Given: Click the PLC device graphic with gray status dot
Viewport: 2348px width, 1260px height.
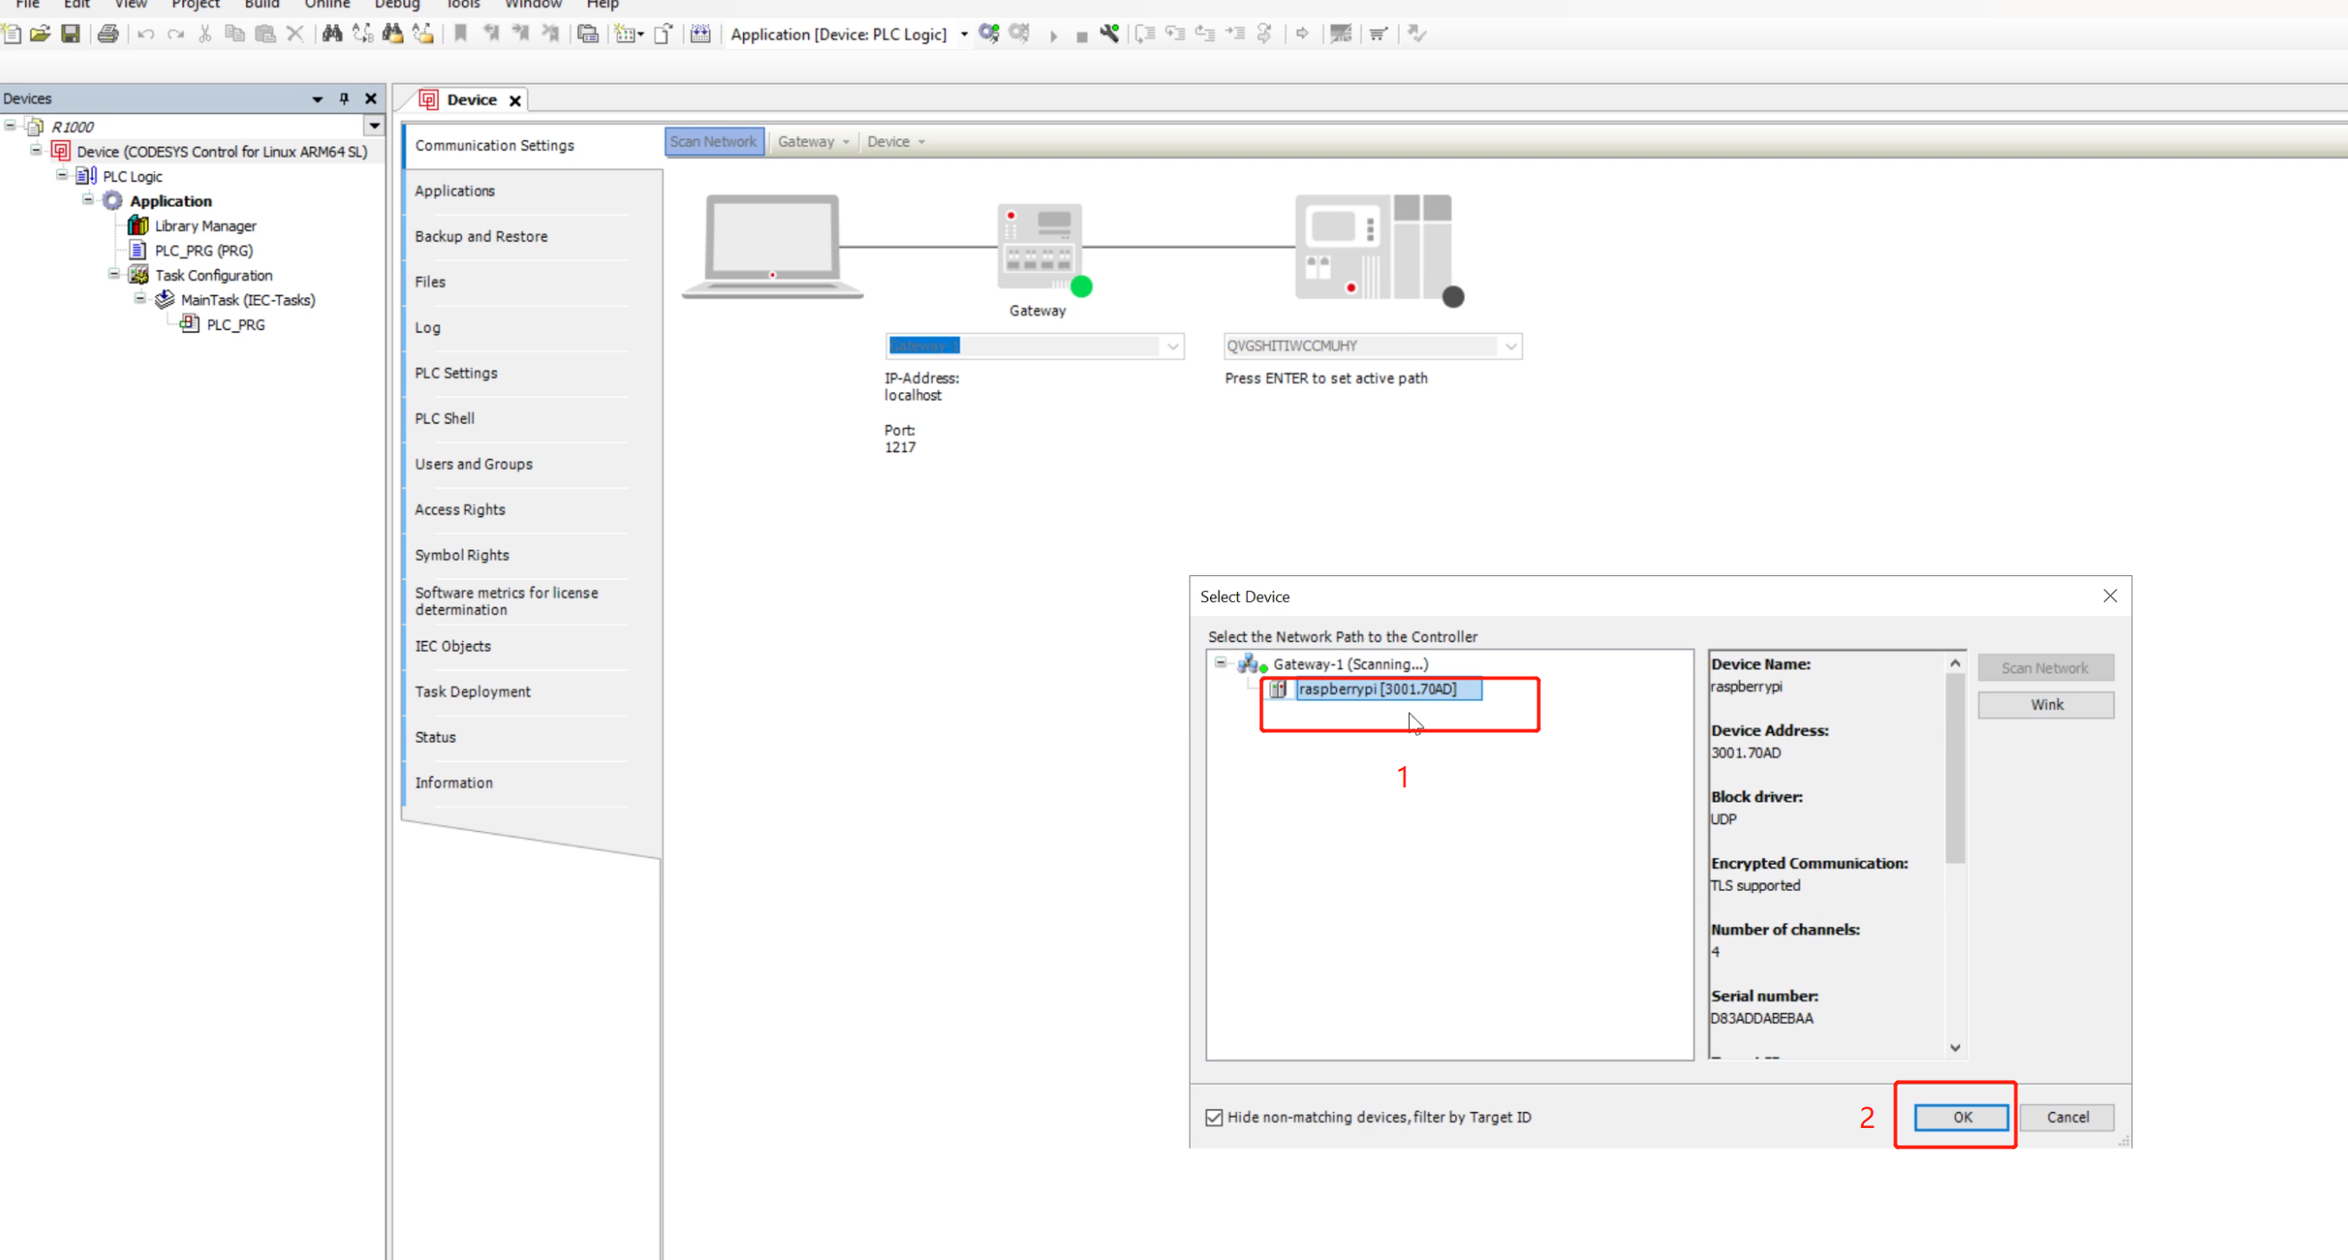Looking at the screenshot, I should coord(1379,250).
